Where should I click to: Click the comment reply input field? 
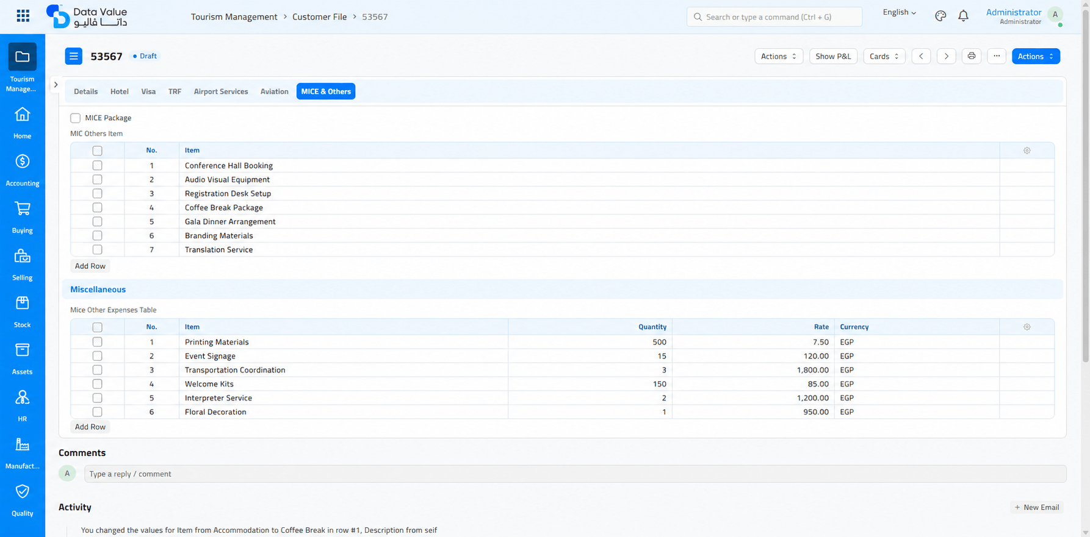(575, 474)
